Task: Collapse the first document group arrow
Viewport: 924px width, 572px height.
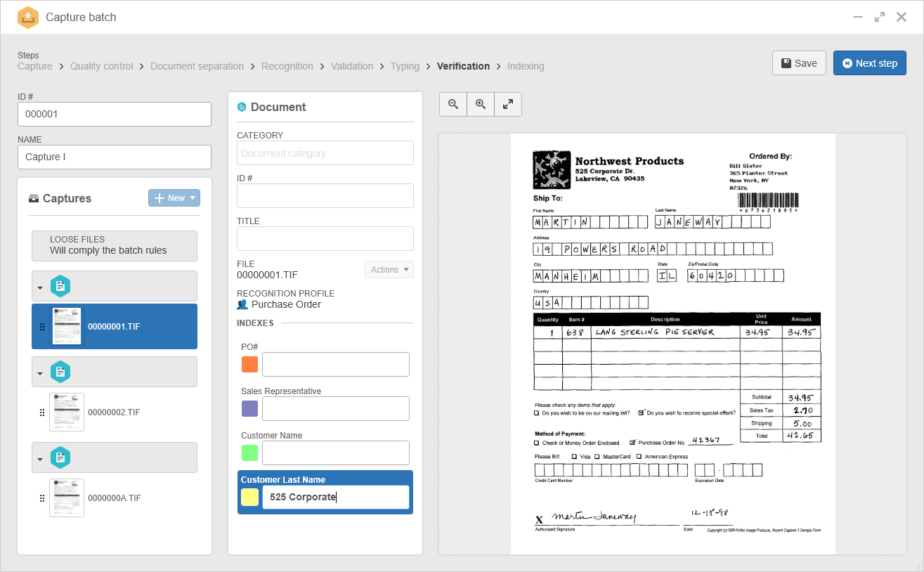Action: coord(40,287)
